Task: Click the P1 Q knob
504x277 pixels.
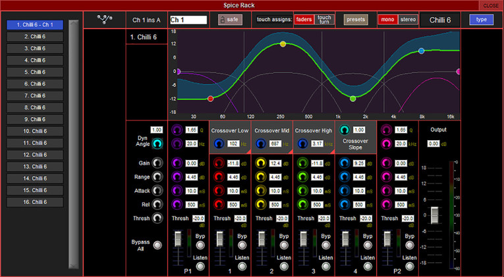Action: [x=177, y=130]
